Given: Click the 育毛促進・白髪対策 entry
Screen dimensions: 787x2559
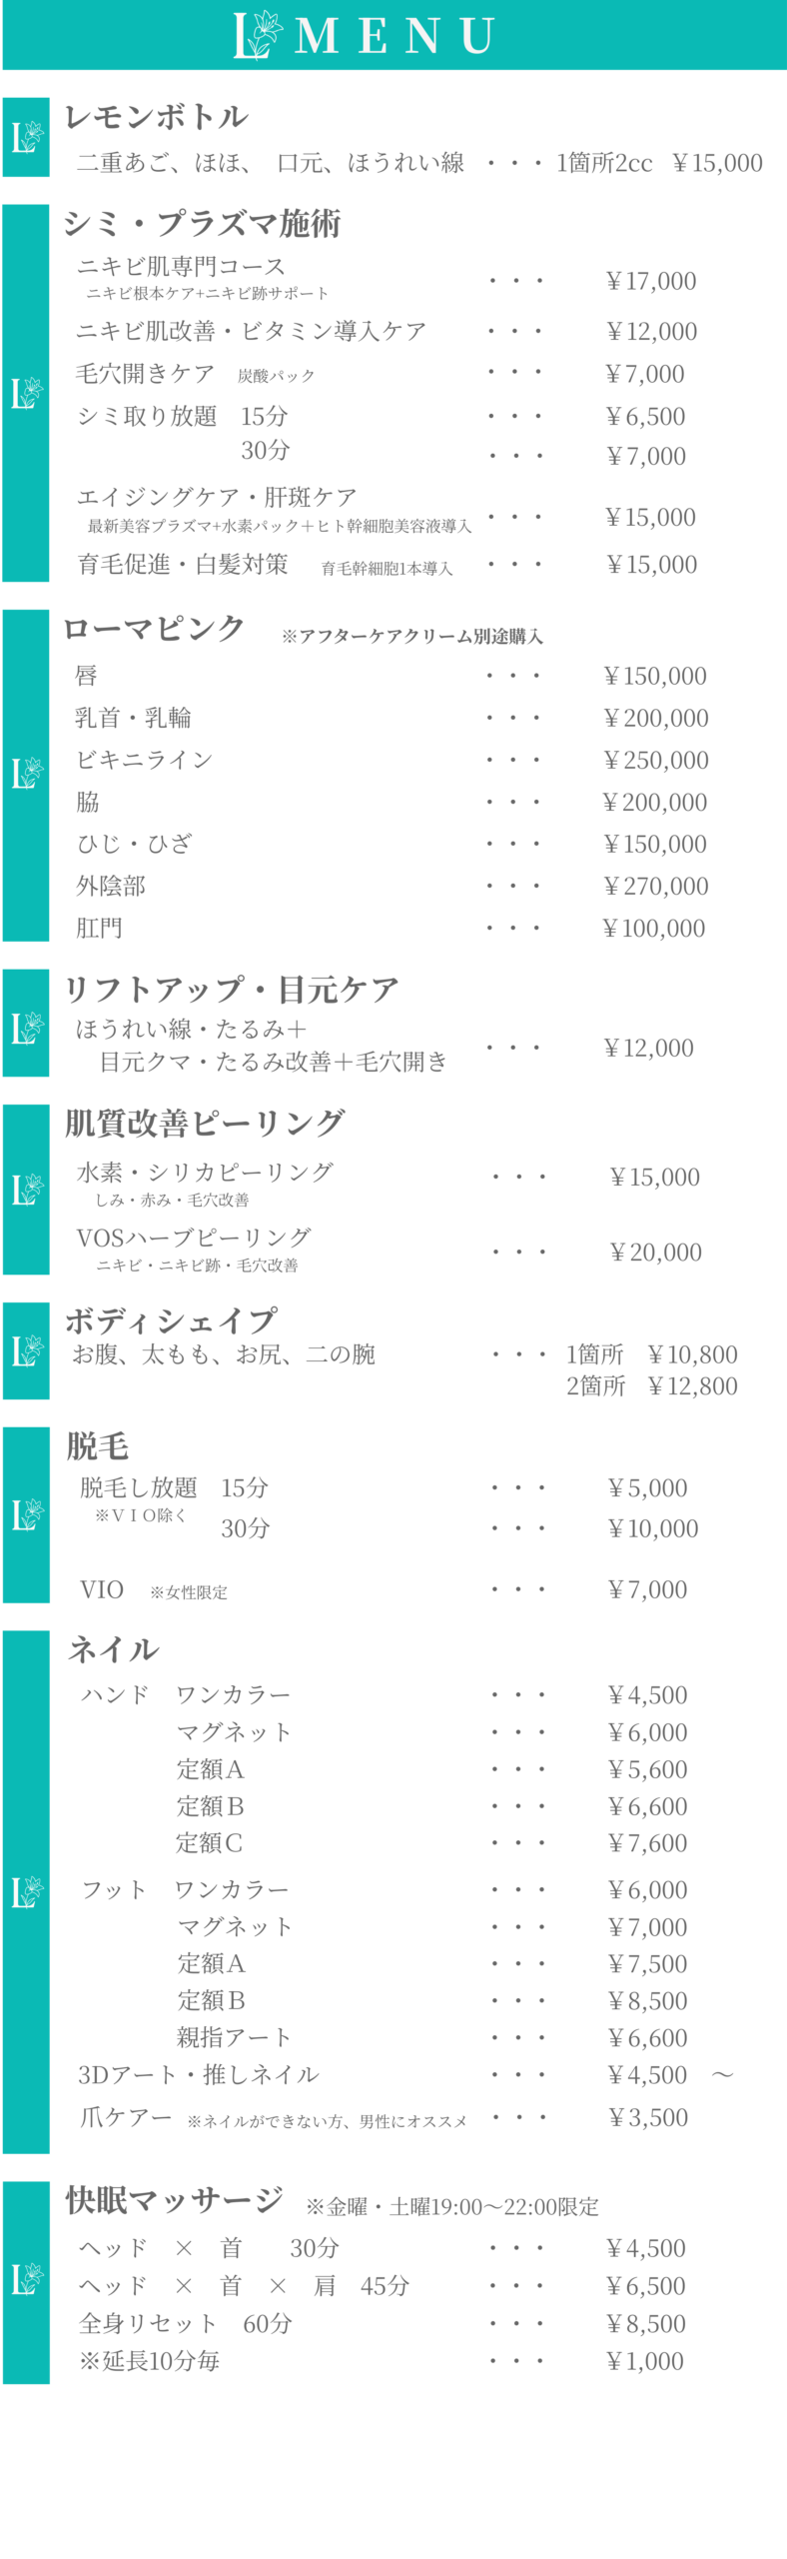Looking at the screenshot, I should (x=183, y=565).
